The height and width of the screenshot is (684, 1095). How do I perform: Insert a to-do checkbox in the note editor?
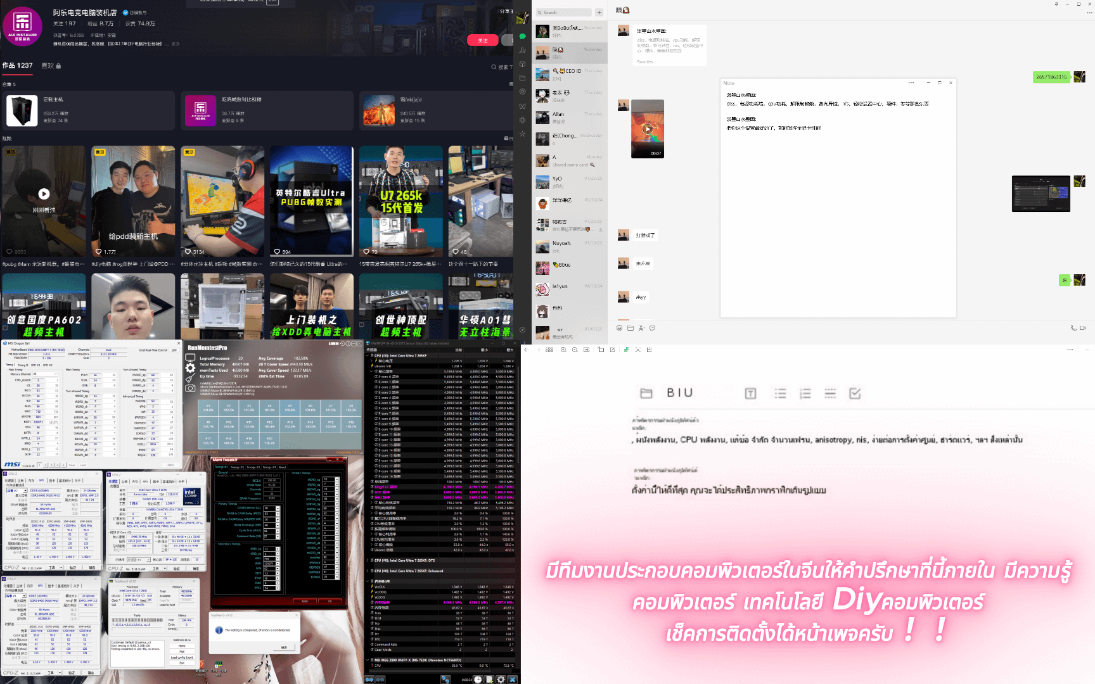point(855,394)
